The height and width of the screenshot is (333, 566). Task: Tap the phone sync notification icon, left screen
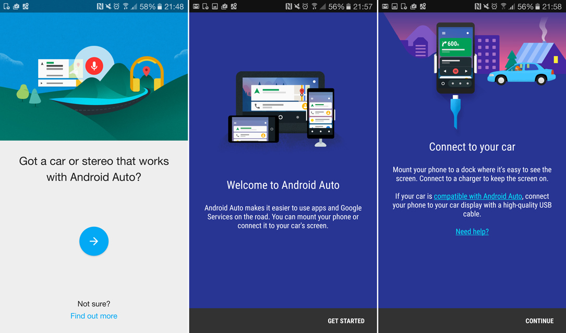point(6,6)
